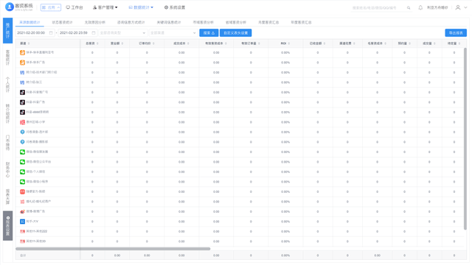Open 报表设置 gray sidebar button
472x265 pixels.
[x=8, y=226]
